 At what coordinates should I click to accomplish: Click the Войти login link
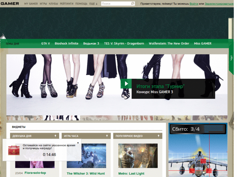[x=194, y=4]
